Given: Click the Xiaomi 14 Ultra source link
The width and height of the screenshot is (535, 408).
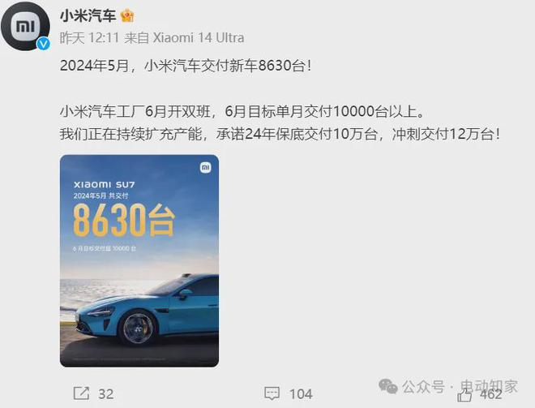Looking at the screenshot, I should pos(199,38).
